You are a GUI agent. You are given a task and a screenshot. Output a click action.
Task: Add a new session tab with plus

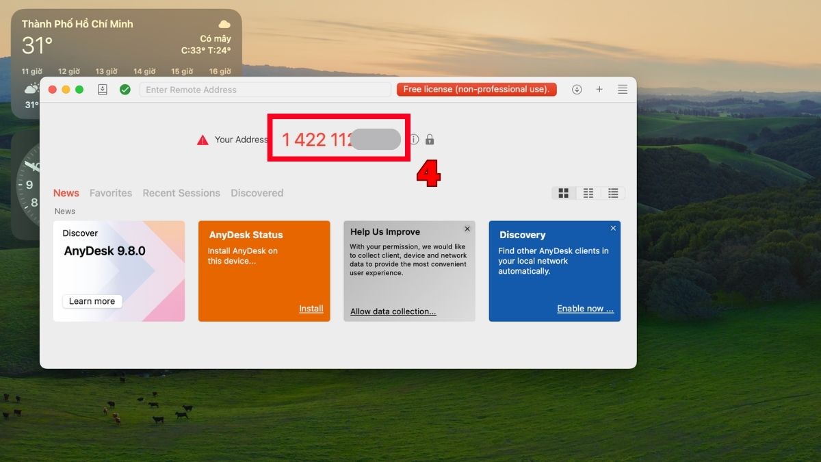pos(599,90)
